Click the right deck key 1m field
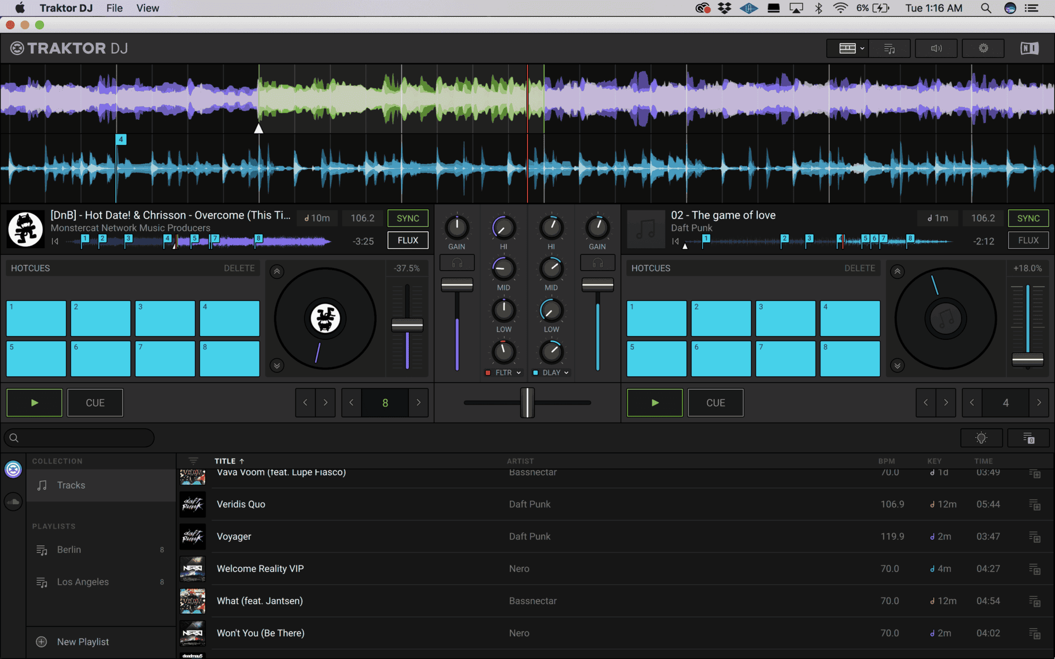Screen dimensions: 1055x659 938,218
